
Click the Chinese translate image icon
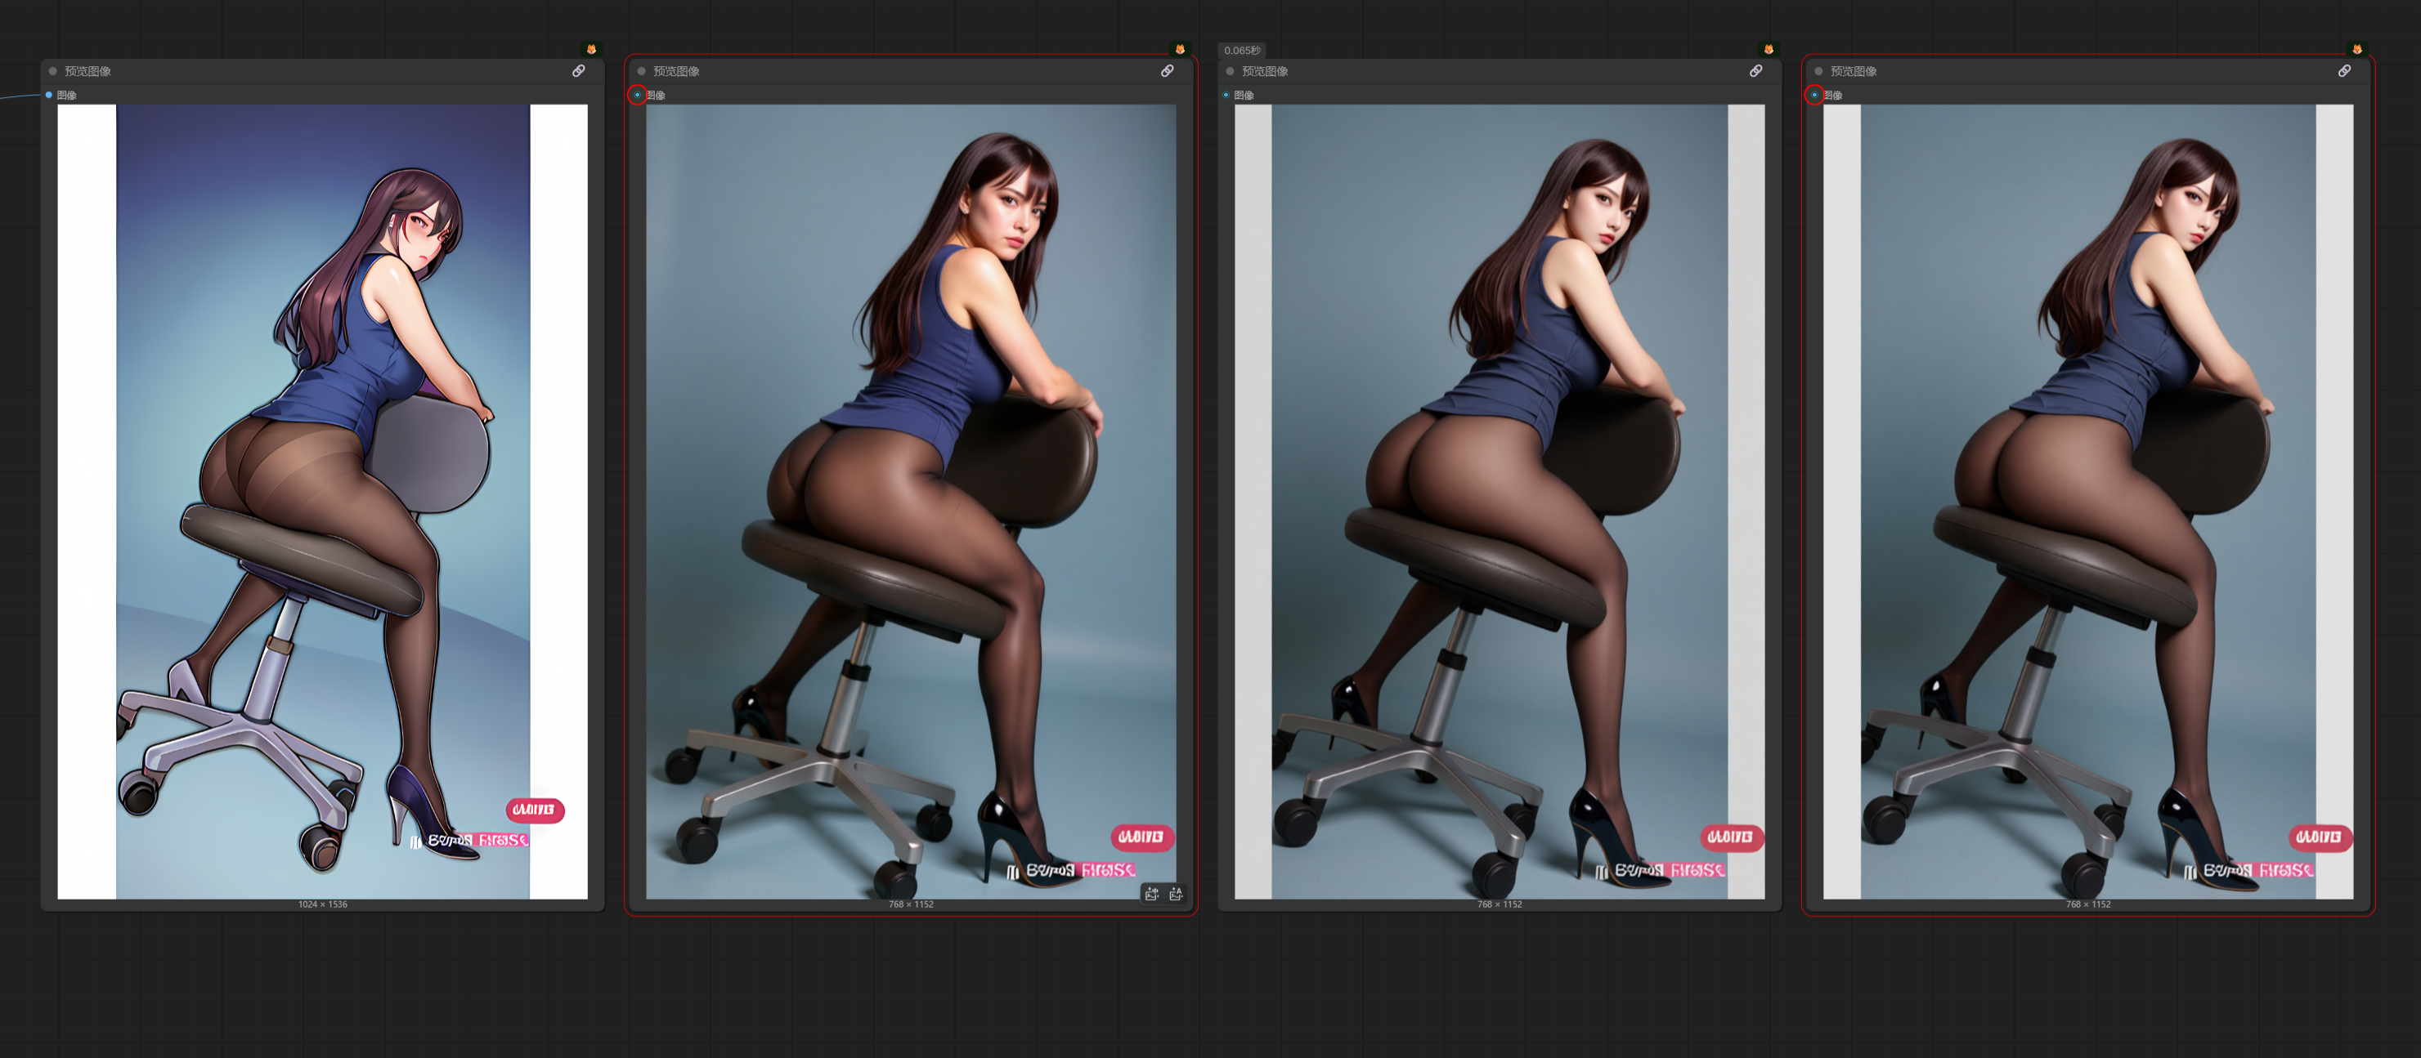tap(1152, 894)
